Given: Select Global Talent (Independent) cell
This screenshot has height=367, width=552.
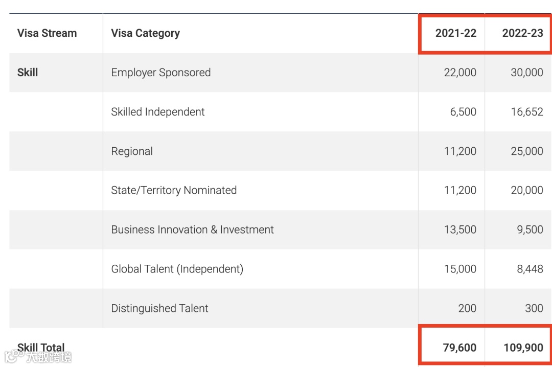Looking at the screenshot, I should [177, 269].
